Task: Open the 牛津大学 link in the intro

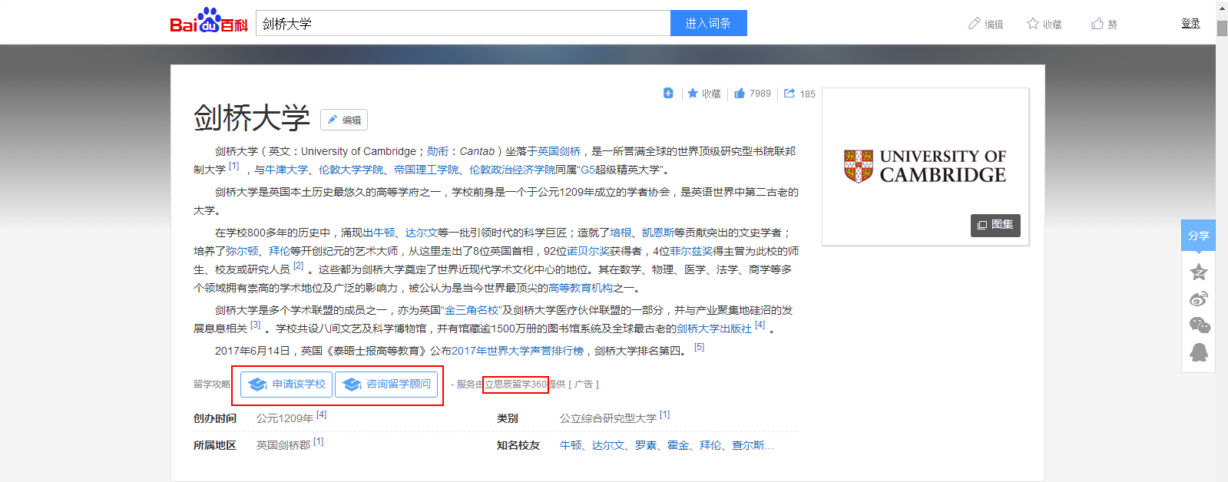Action: (286, 170)
